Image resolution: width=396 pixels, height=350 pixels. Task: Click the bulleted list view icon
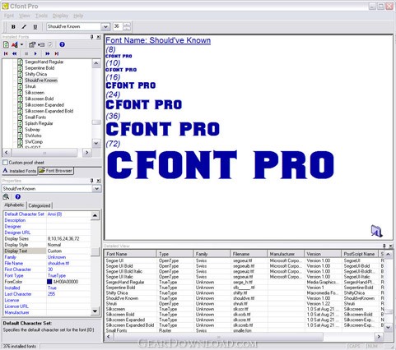pyautogui.click(x=41, y=44)
